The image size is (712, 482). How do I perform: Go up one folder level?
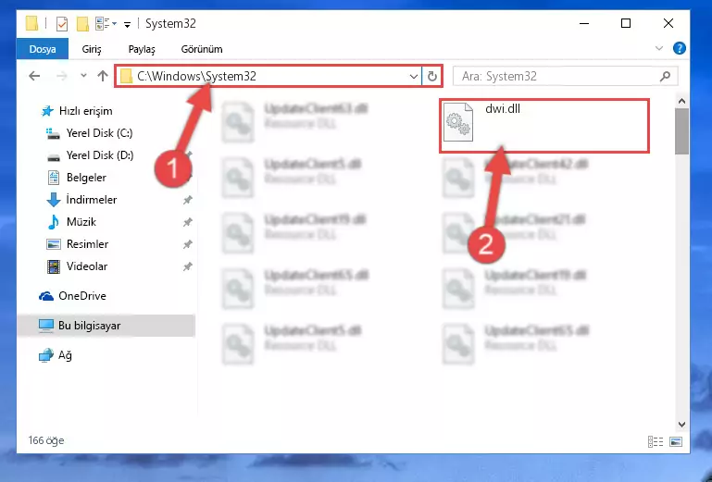coord(103,76)
